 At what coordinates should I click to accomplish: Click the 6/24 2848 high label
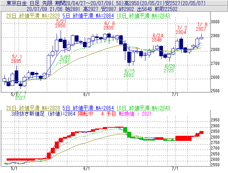tap(157, 38)
